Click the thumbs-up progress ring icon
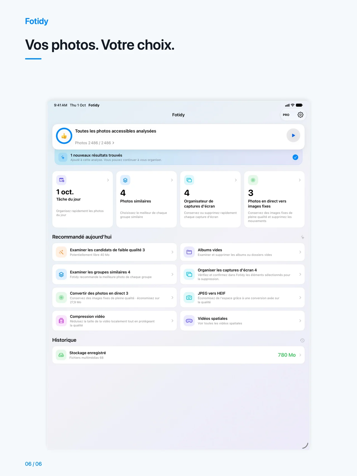This screenshot has height=476, width=357. [64, 136]
